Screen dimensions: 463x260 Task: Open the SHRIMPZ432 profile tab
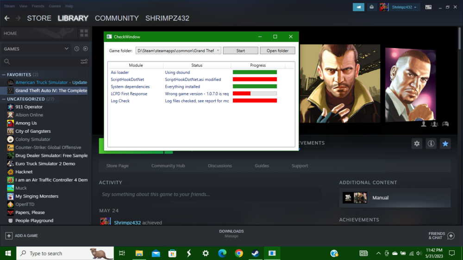167,19
